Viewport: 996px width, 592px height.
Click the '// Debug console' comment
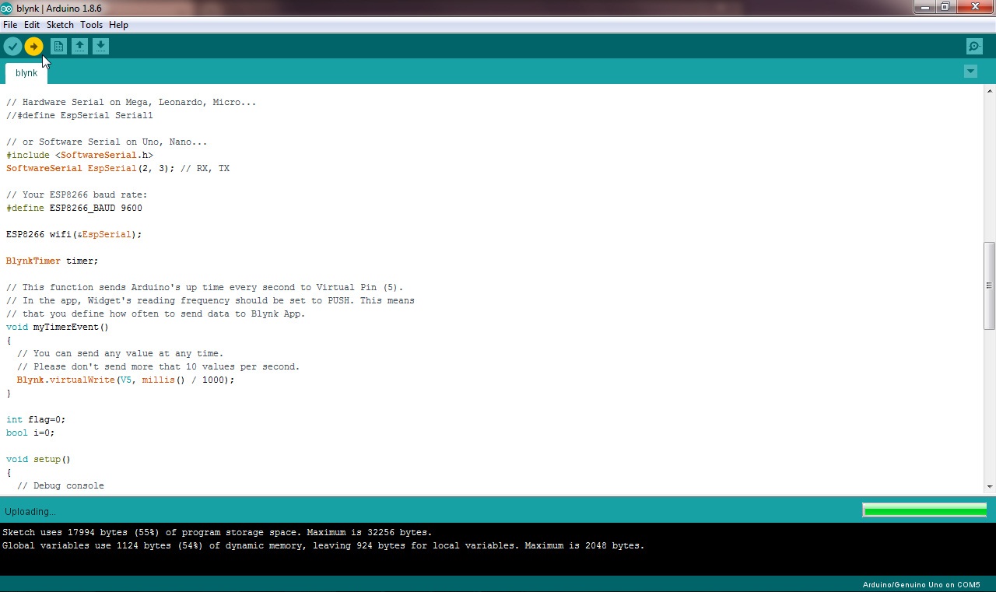click(60, 485)
